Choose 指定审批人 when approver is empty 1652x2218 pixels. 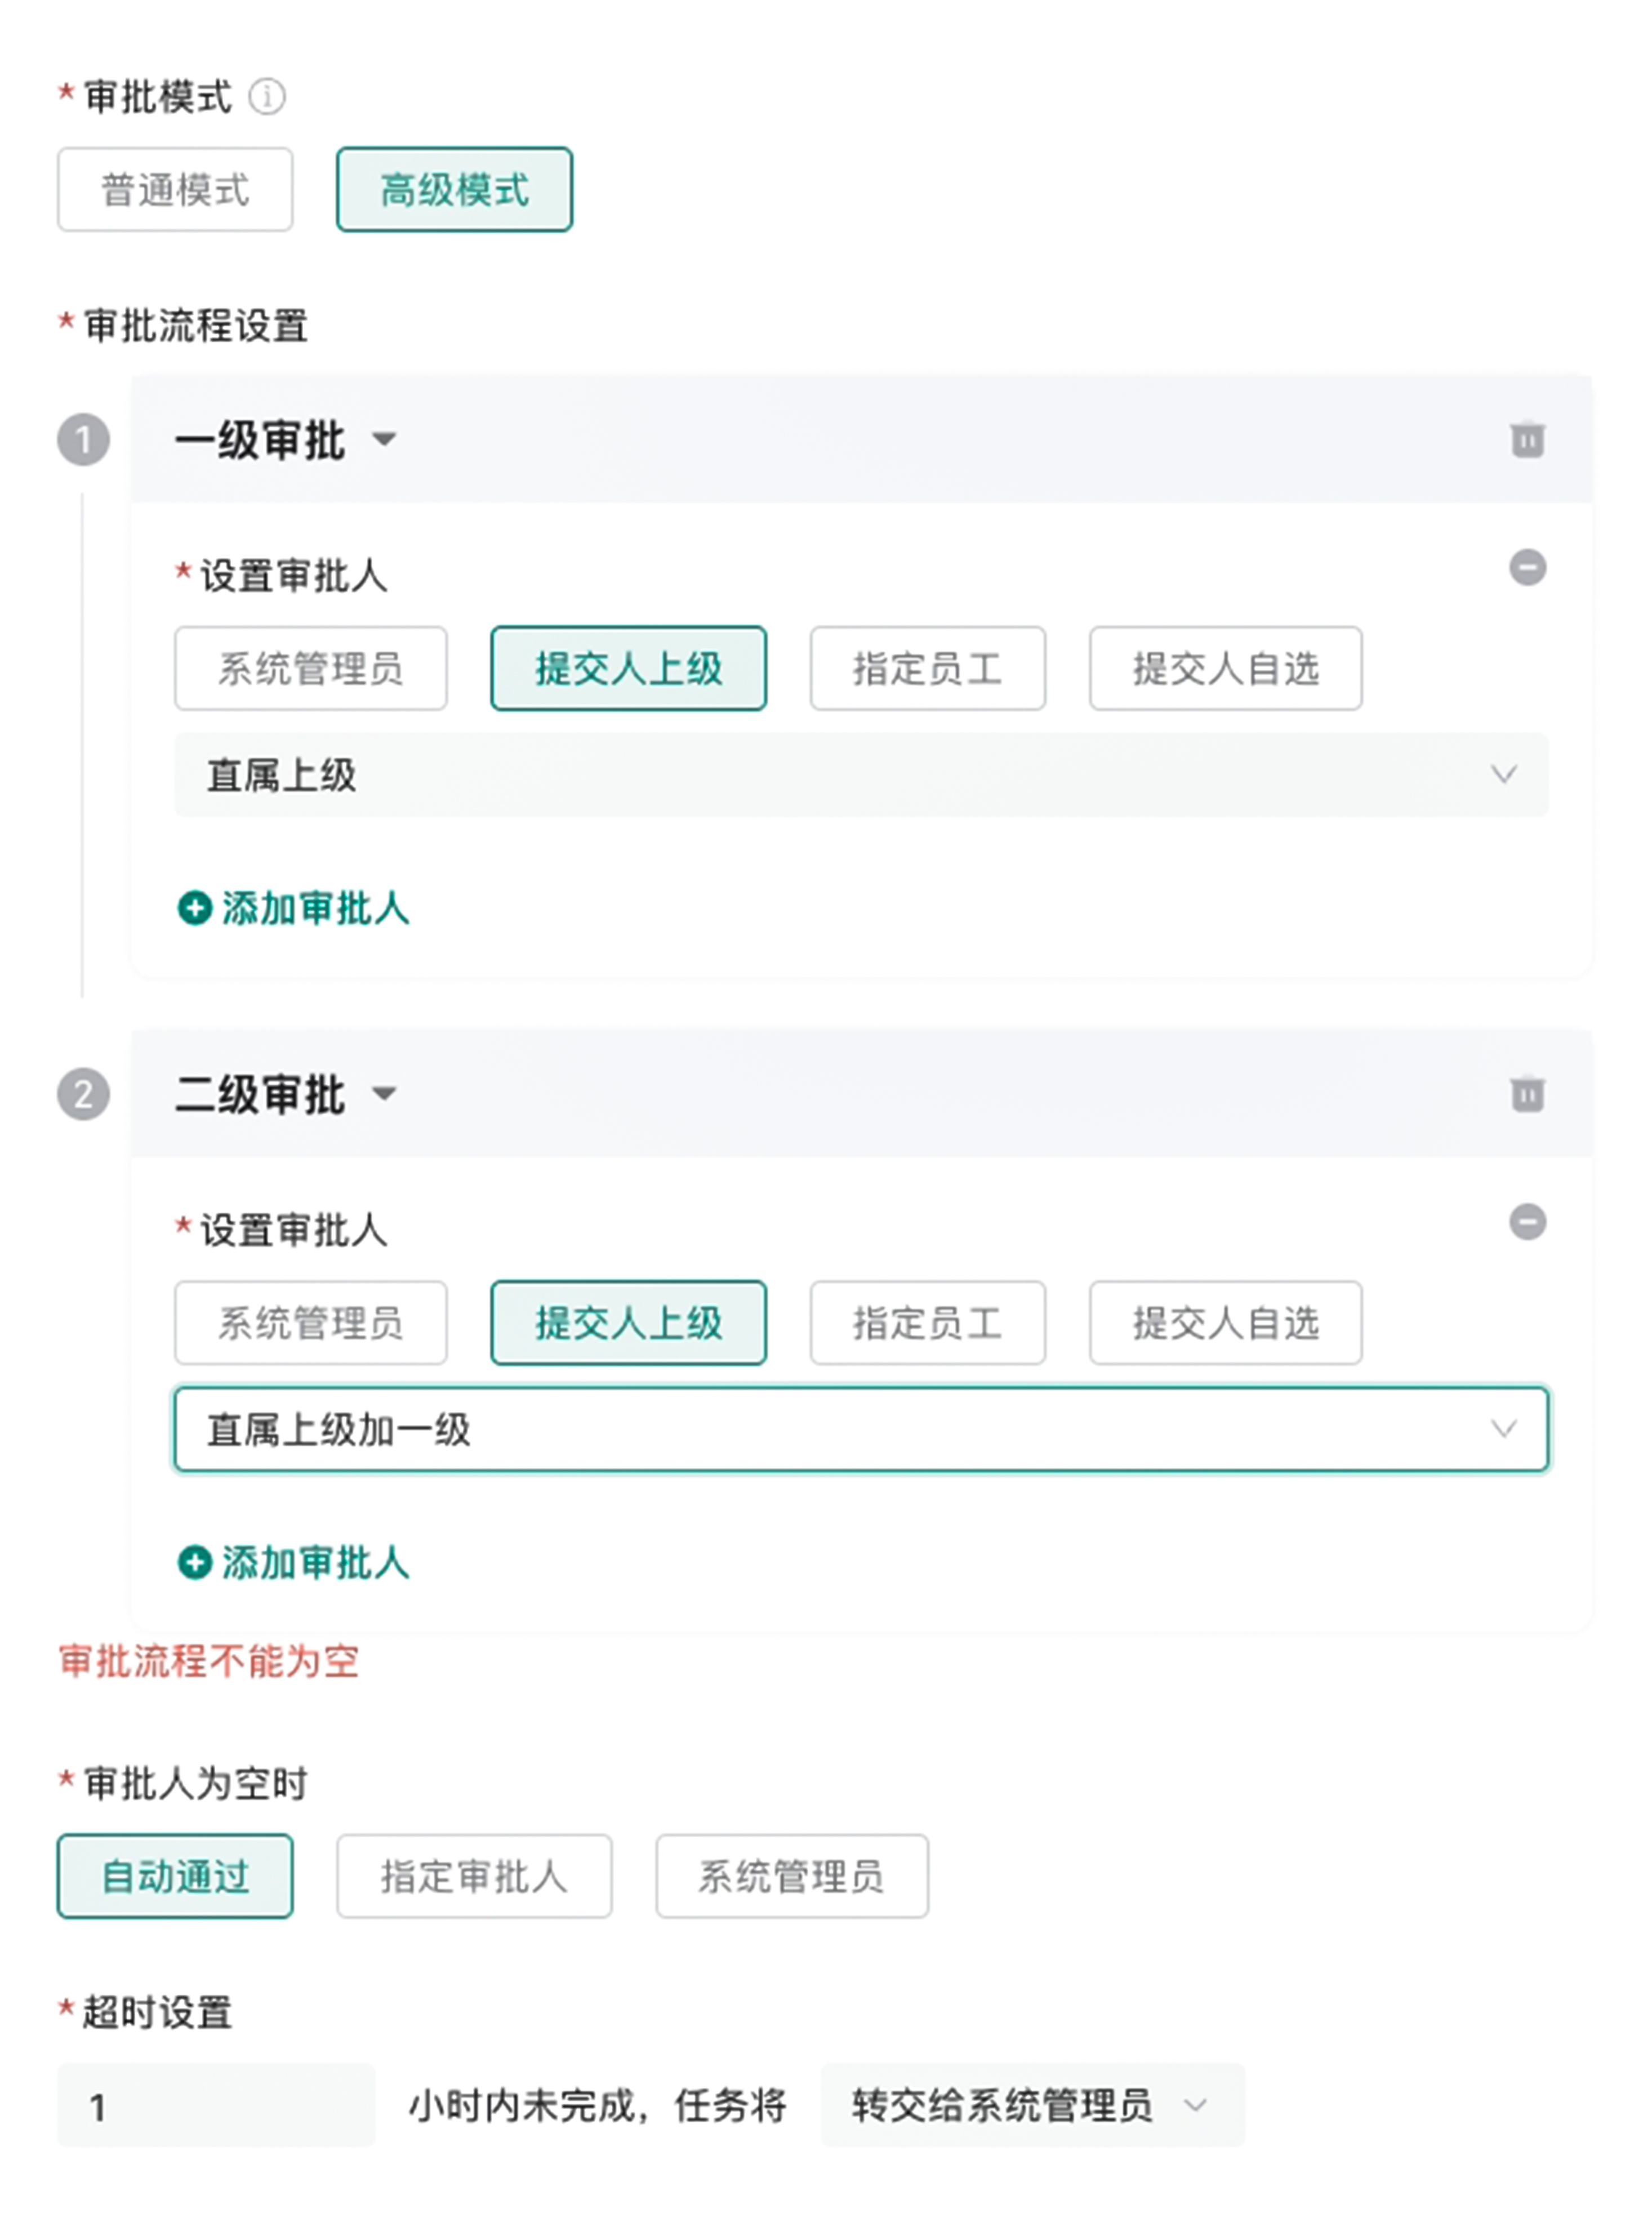[x=474, y=1875]
